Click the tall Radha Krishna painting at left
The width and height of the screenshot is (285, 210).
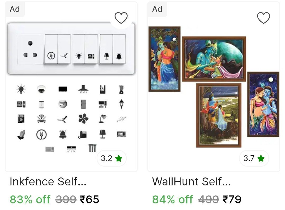[164, 59]
